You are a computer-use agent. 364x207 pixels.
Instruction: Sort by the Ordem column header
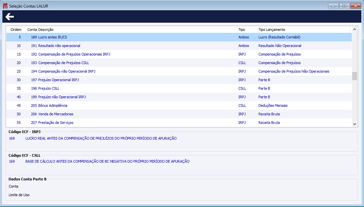(x=16, y=30)
